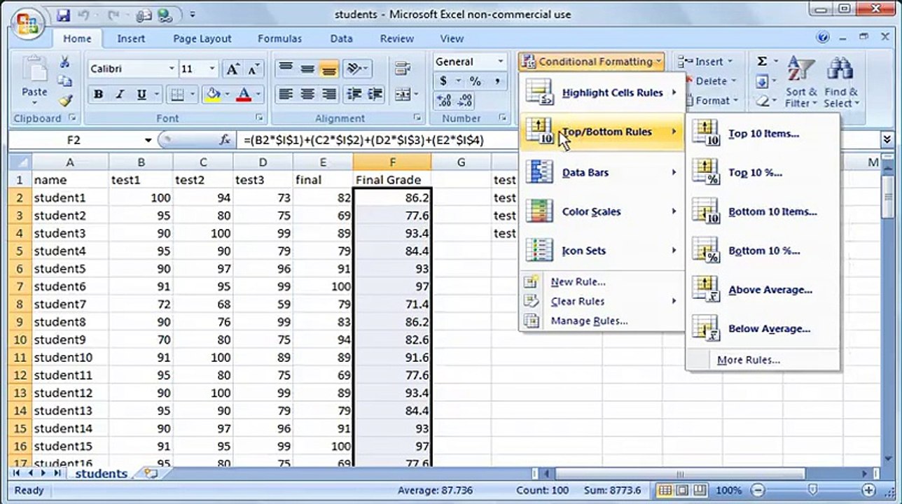Switch to Page Layout view icon

point(682,490)
